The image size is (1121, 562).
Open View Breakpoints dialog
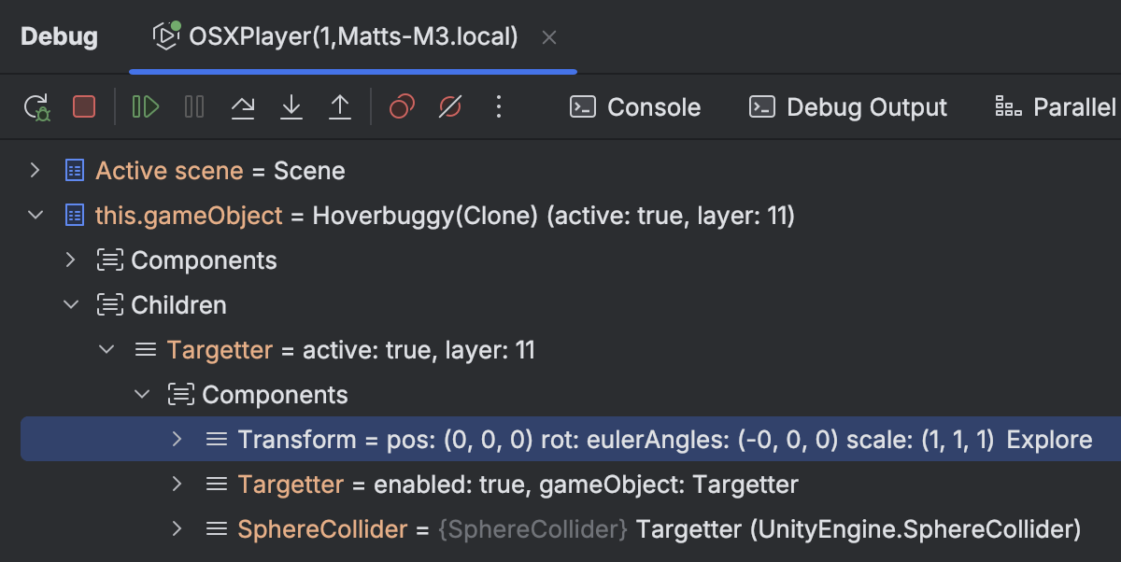pyautogui.click(x=402, y=107)
